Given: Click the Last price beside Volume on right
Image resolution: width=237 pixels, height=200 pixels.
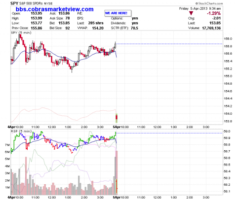Looking at the screenshot, I should 215,23.
